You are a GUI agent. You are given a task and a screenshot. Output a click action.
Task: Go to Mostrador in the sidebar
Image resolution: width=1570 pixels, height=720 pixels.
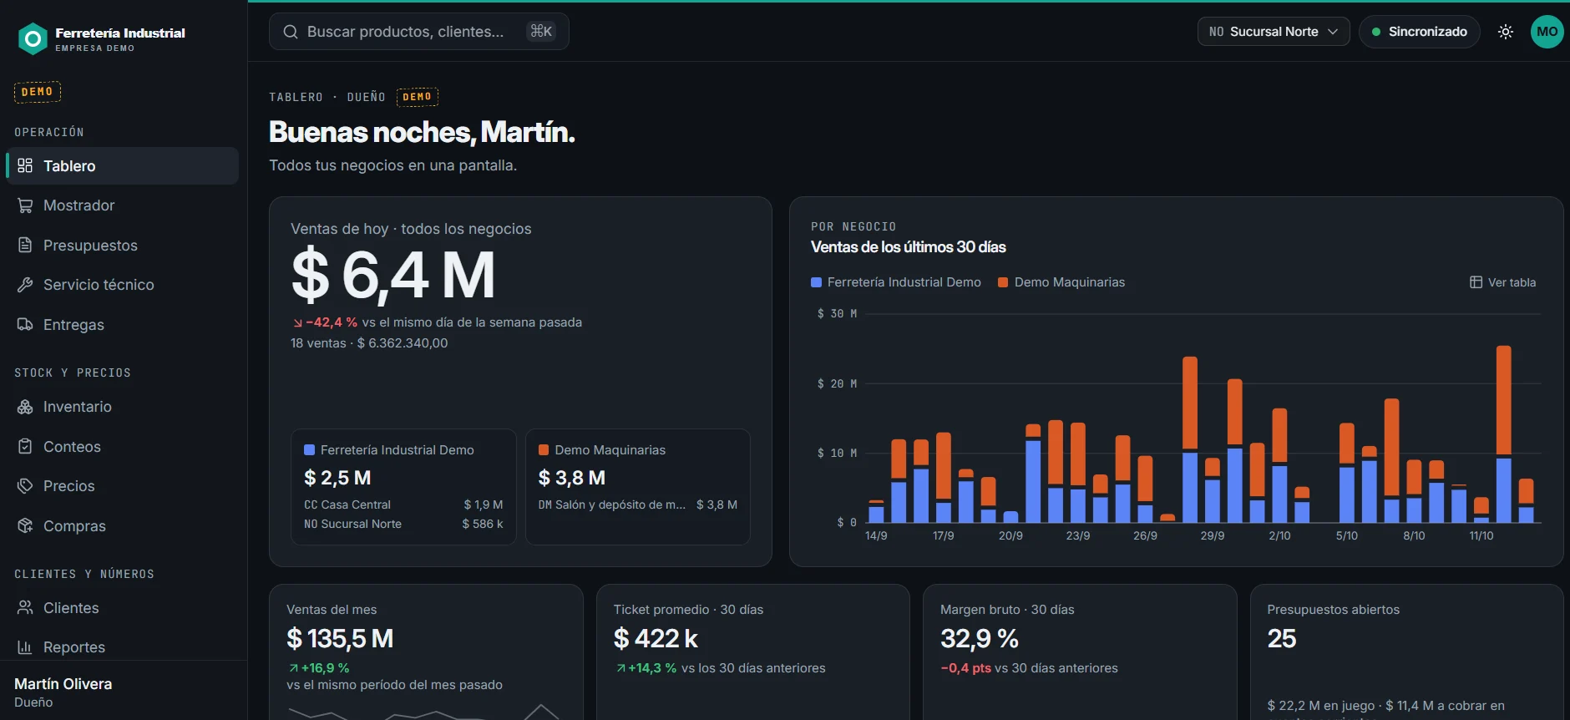tap(122, 205)
